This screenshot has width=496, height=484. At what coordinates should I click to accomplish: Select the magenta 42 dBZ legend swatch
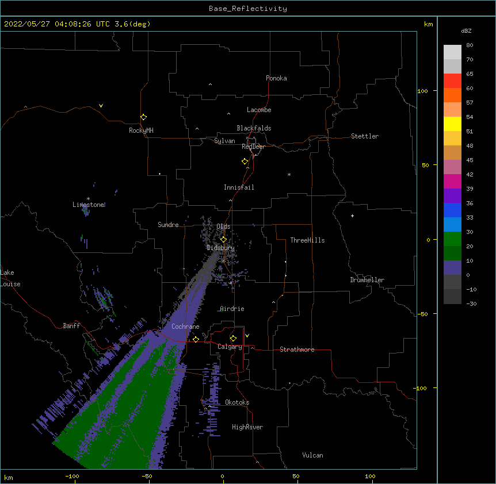(x=452, y=181)
